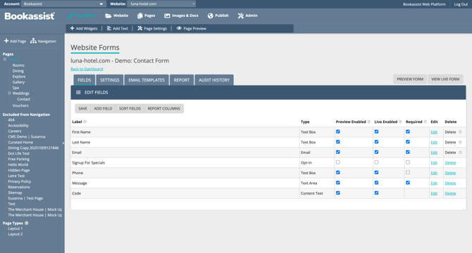Collapse the Weddings tree node
The height and width of the screenshot is (253, 472).
pyautogui.click(x=9, y=93)
